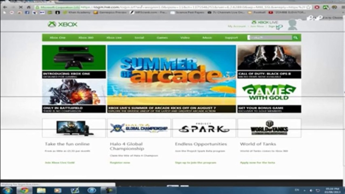Open the My Account link
This screenshot has height=194, width=345.
point(237,26)
